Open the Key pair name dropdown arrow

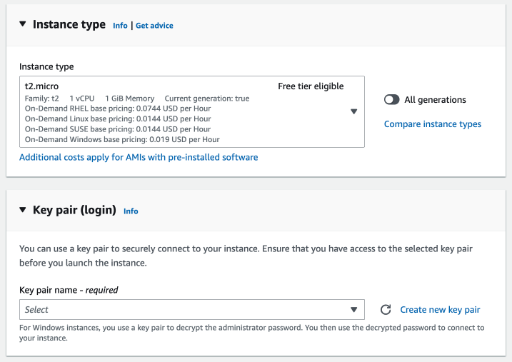point(353,310)
